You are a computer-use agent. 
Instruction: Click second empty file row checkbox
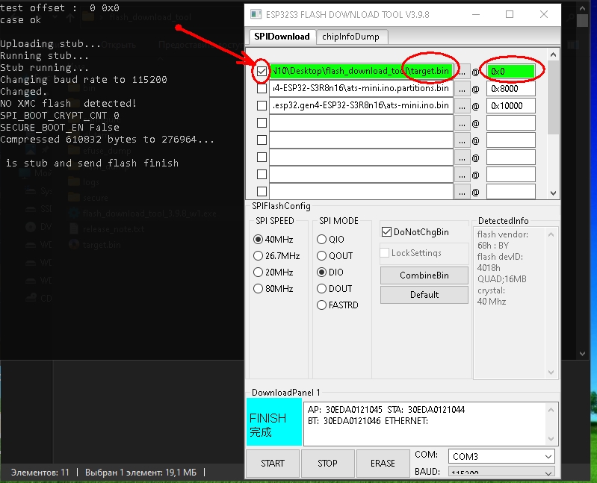click(262, 140)
